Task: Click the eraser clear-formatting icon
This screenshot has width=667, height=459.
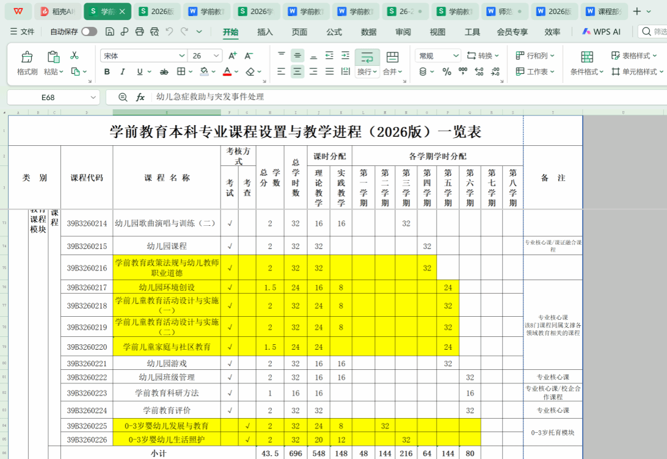Action: click(250, 71)
